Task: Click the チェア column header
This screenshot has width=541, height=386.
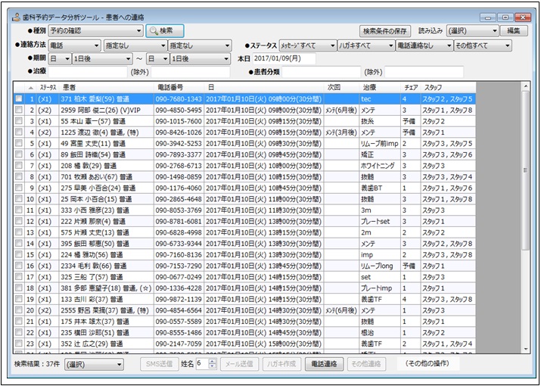Action: coord(411,88)
